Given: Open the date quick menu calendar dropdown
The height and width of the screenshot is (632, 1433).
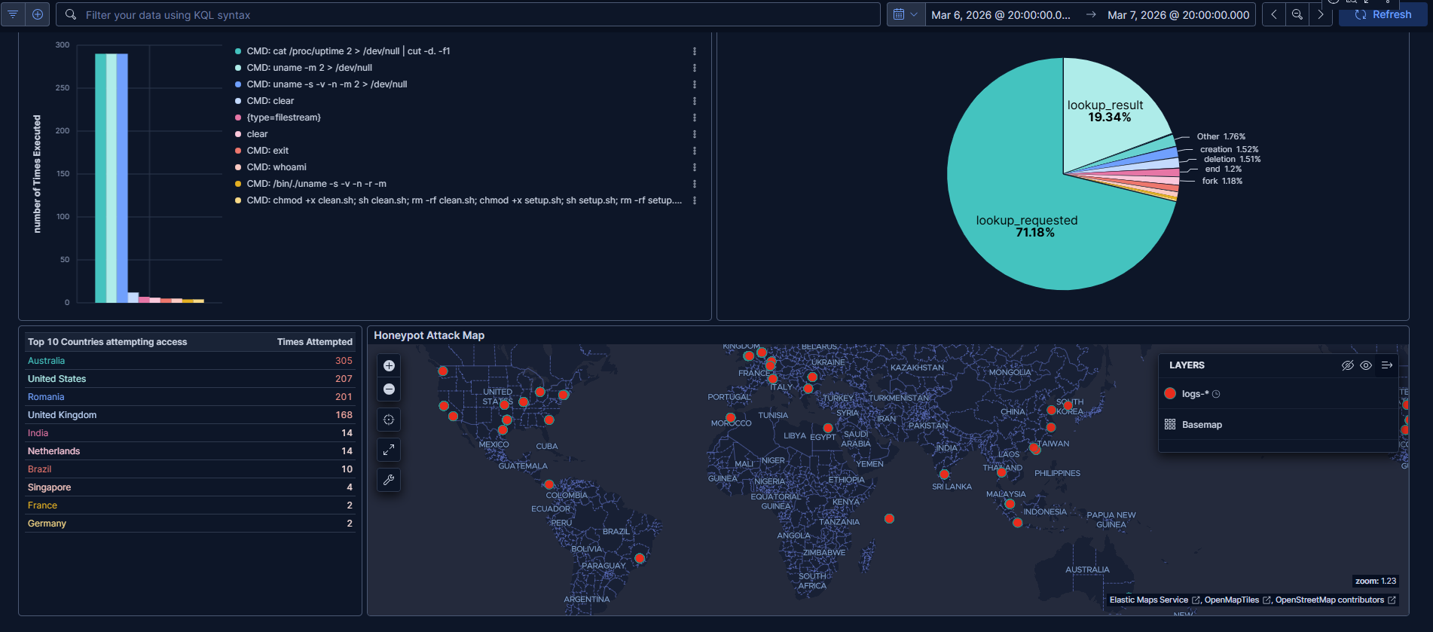Looking at the screenshot, I should coord(906,14).
